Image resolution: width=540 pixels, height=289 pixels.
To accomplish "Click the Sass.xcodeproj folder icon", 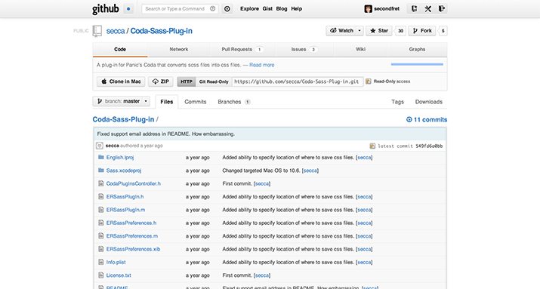I will point(101,171).
